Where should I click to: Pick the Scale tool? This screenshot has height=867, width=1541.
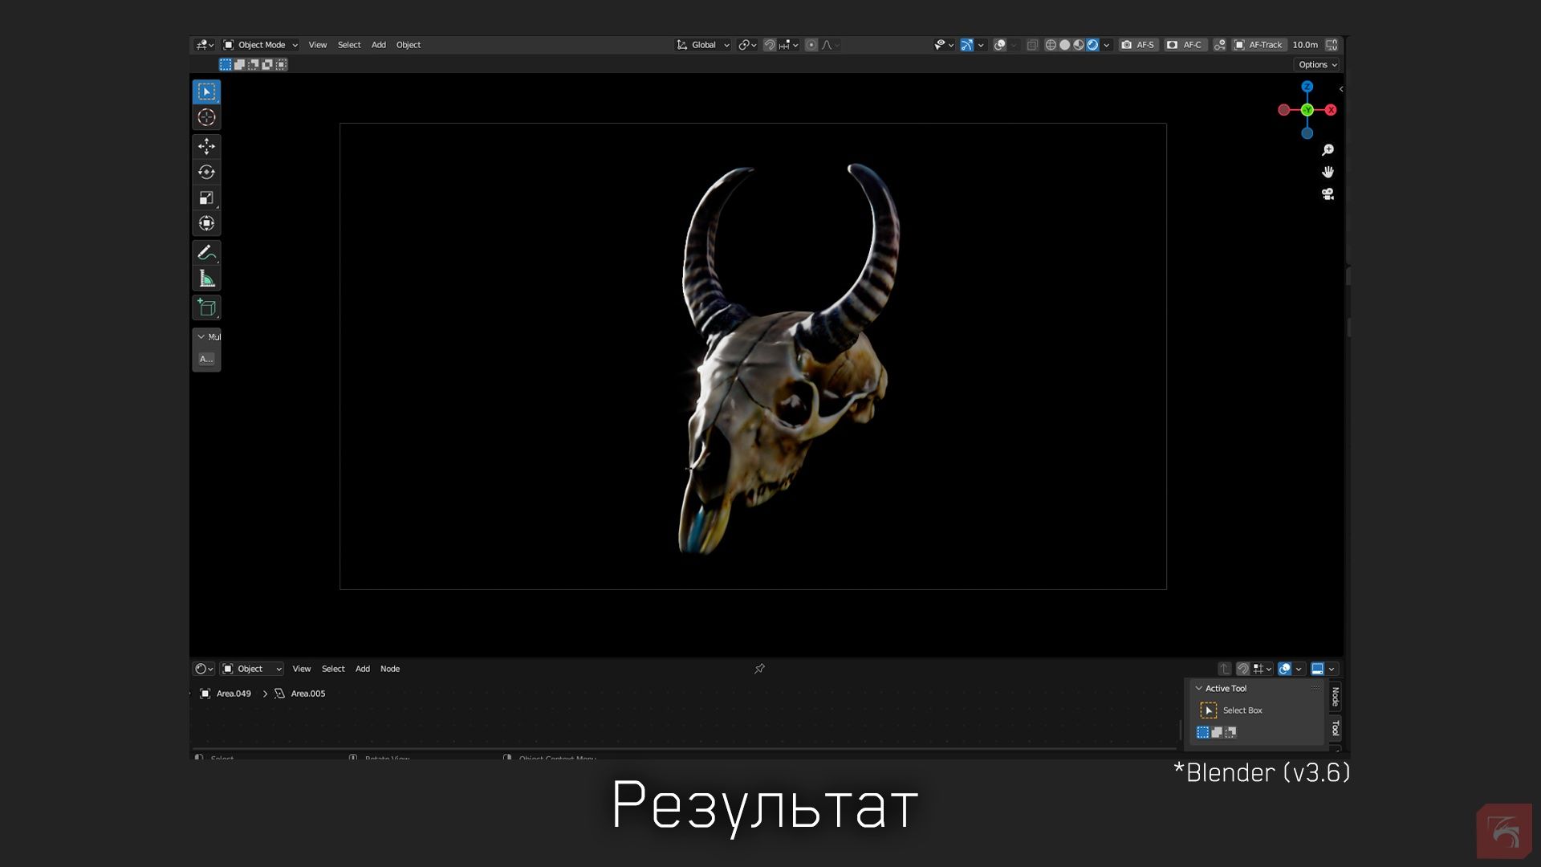(x=206, y=197)
